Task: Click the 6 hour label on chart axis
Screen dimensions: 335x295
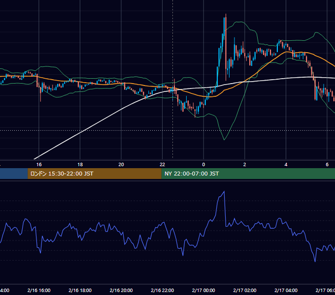Action: (327, 165)
